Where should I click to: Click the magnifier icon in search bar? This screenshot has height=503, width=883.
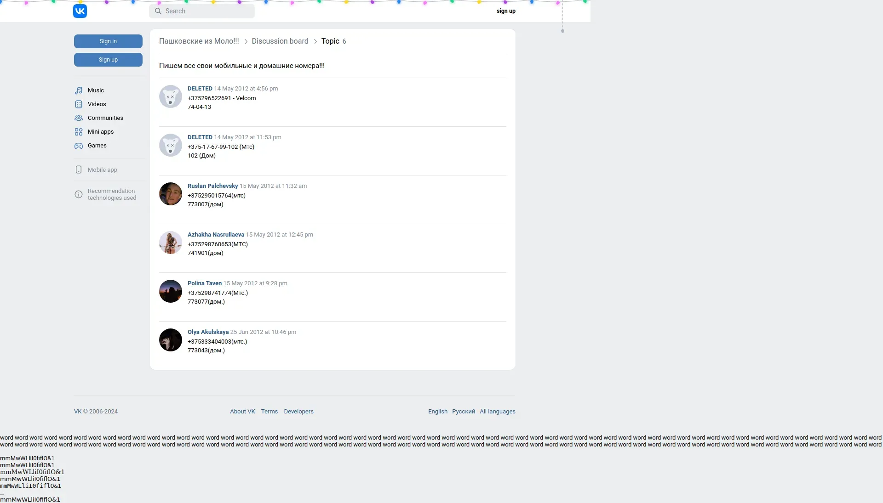158,11
